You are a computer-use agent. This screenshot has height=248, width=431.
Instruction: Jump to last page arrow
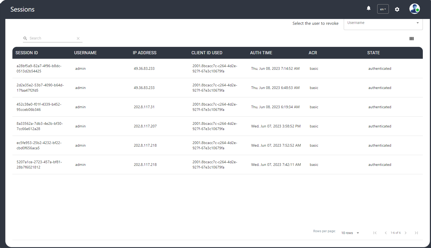click(x=416, y=233)
